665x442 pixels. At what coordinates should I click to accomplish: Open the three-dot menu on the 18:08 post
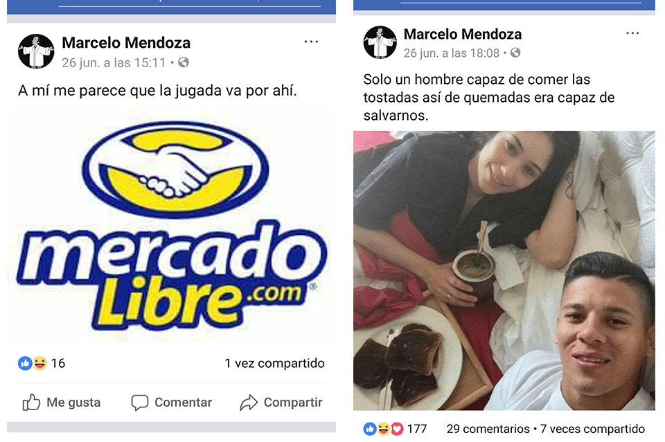632,33
